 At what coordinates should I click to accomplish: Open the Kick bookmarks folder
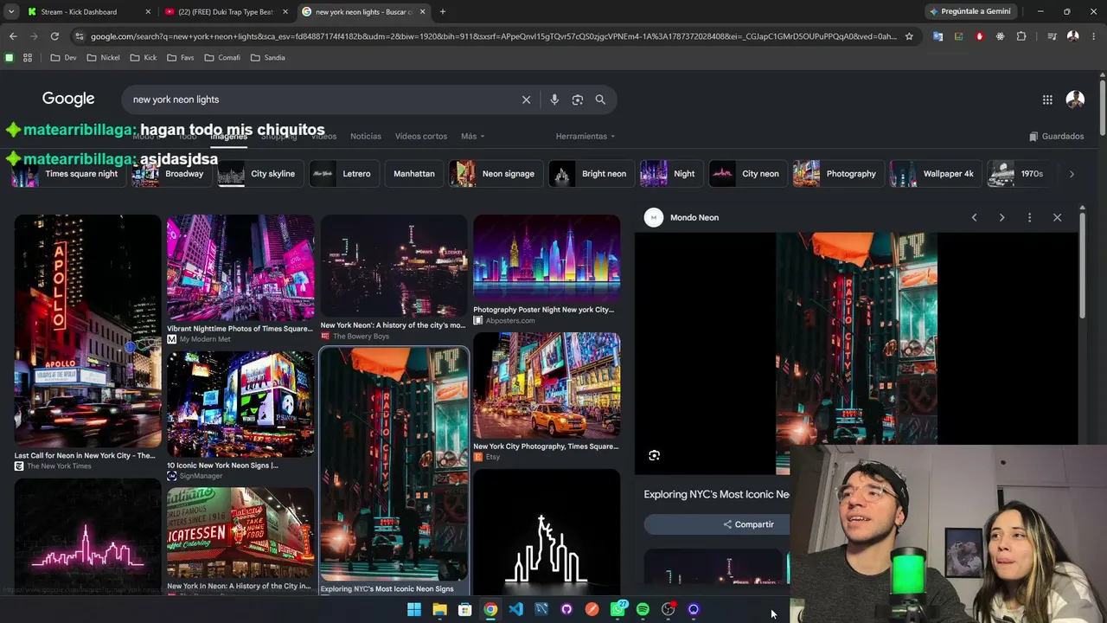tap(144, 58)
